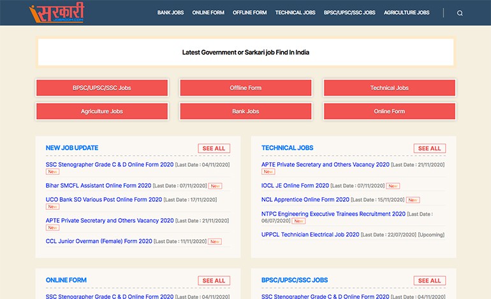This screenshot has width=491, height=299.
Task: Open AGRICULTURE JOBS menu item
Action: click(x=406, y=13)
